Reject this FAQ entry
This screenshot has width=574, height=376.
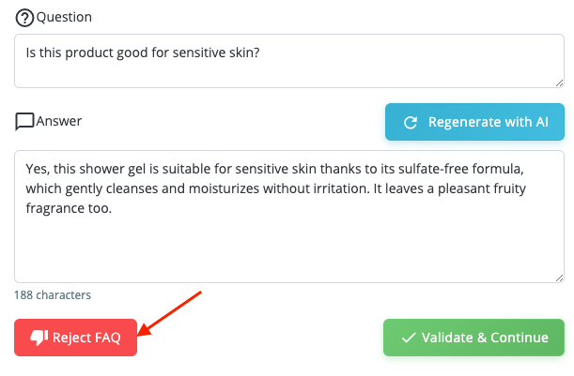[75, 338]
